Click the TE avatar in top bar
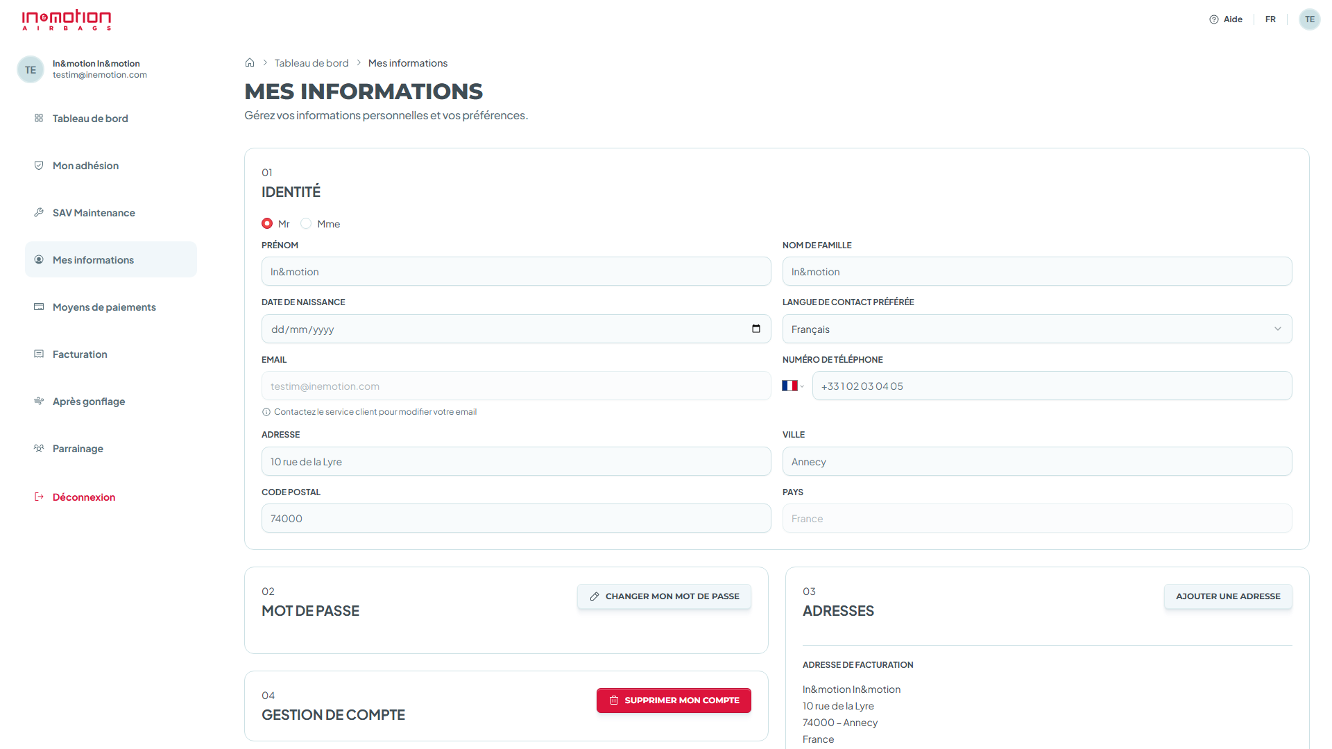The height and width of the screenshot is (749, 1332). point(1309,19)
